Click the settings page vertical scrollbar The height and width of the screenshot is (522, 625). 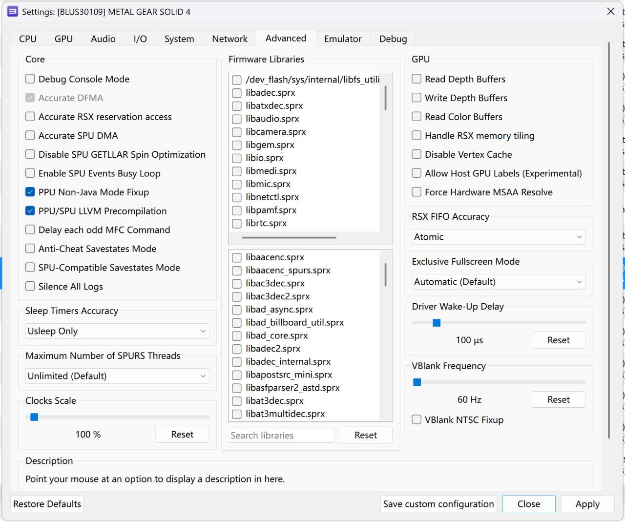[x=609, y=239]
